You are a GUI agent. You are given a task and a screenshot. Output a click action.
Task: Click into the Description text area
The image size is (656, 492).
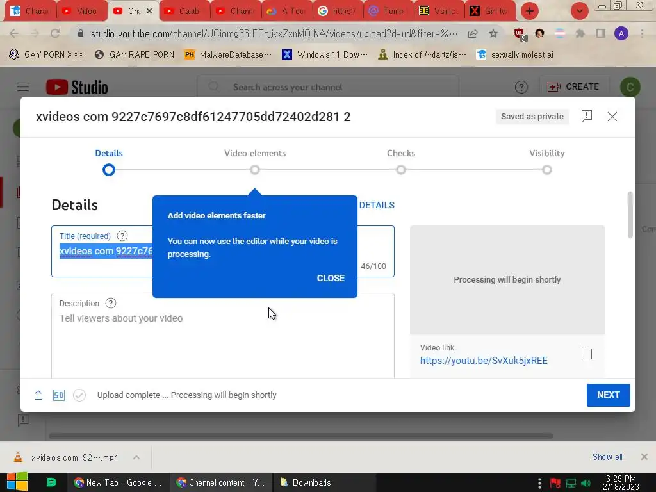[222, 337]
